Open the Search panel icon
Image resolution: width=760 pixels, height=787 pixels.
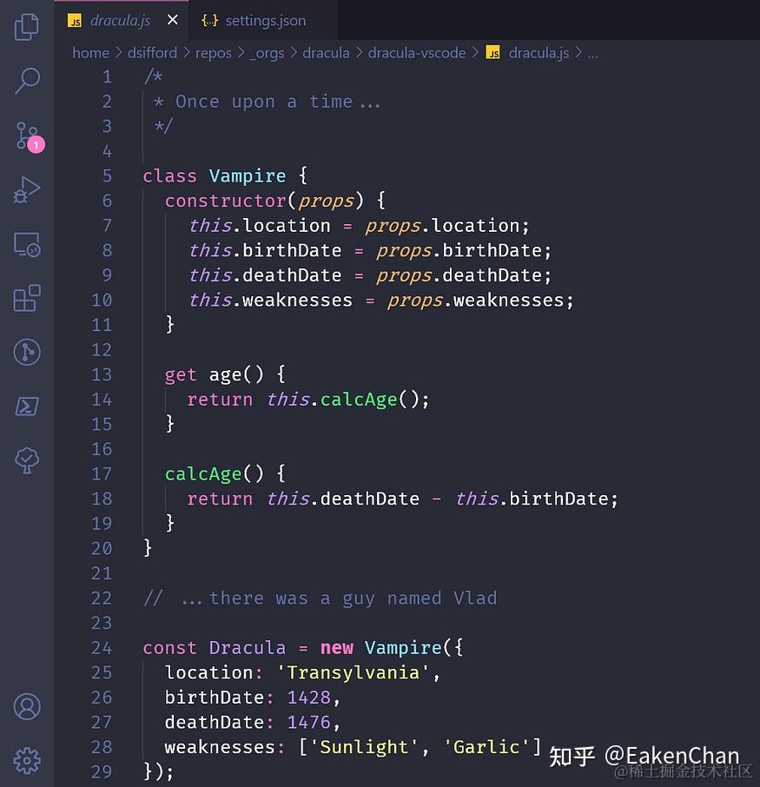click(x=26, y=80)
